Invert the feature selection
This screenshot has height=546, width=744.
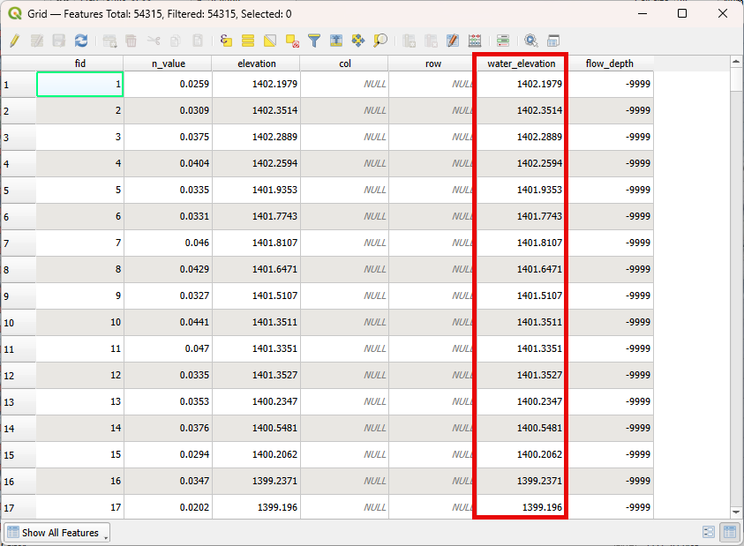coord(270,41)
